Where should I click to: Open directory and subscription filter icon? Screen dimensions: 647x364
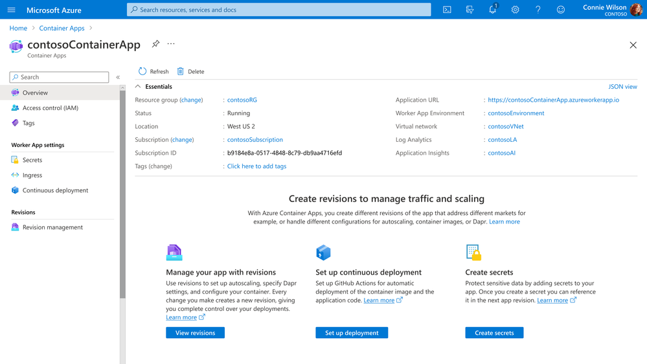[470, 10]
